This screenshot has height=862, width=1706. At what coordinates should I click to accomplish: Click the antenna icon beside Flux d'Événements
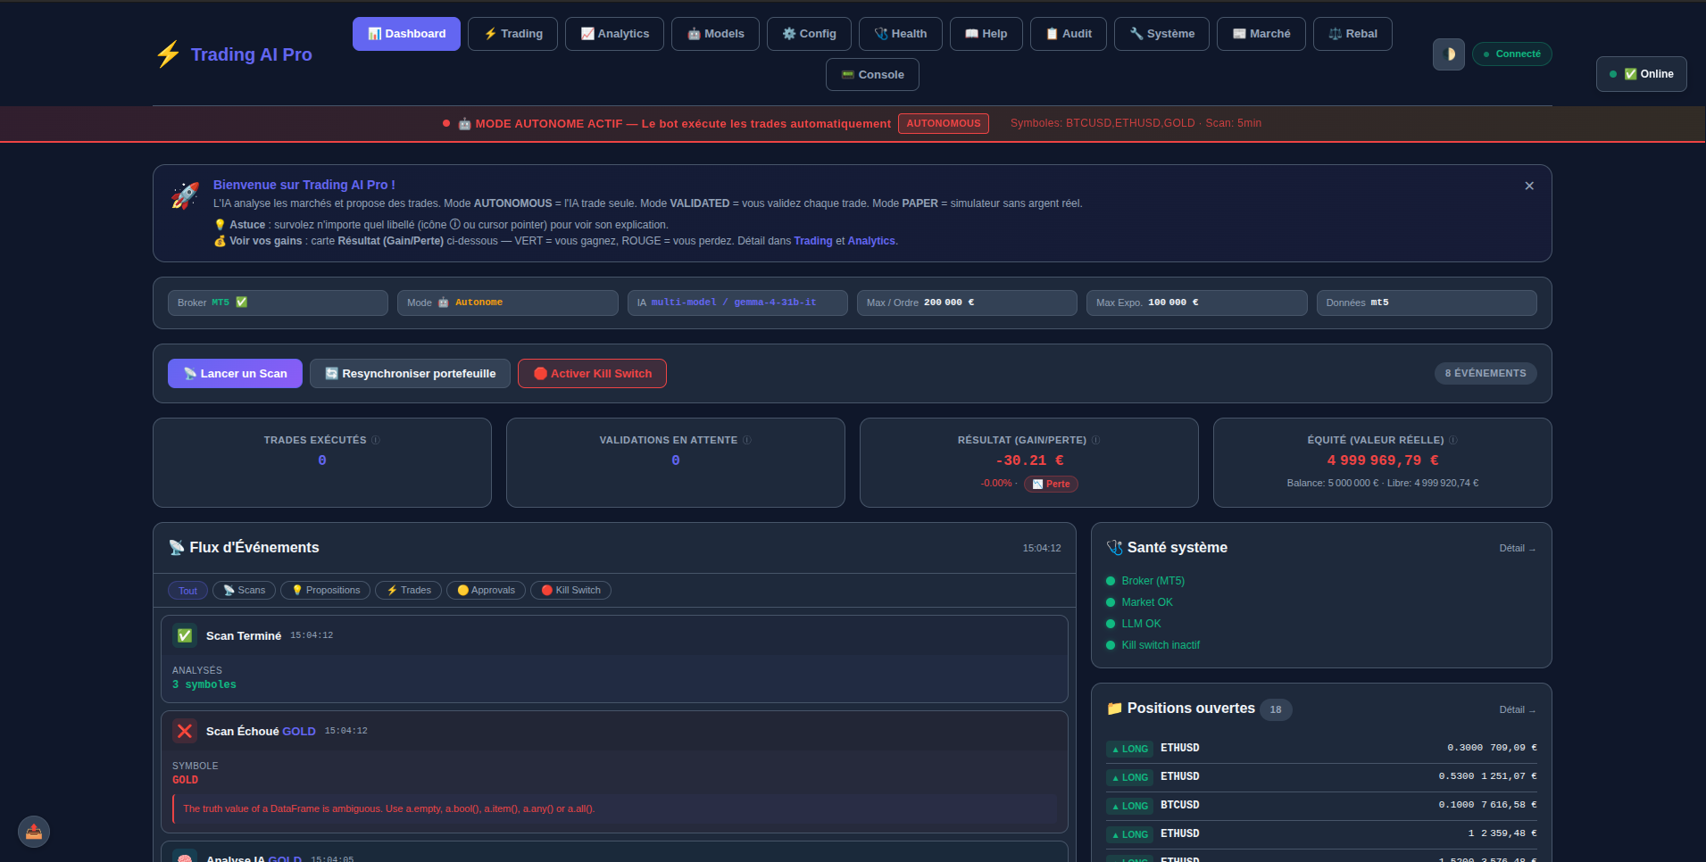point(177,547)
